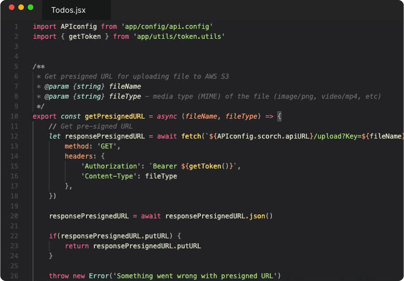Click line number 26 in gutter
The width and height of the screenshot is (404, 281).
[x=14, y=276]
